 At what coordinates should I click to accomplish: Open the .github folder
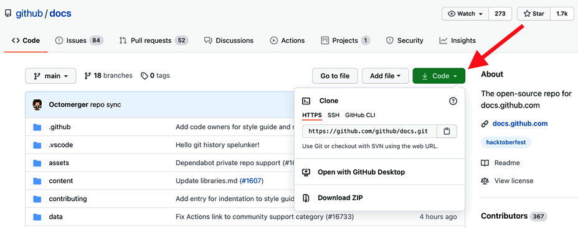60,127
